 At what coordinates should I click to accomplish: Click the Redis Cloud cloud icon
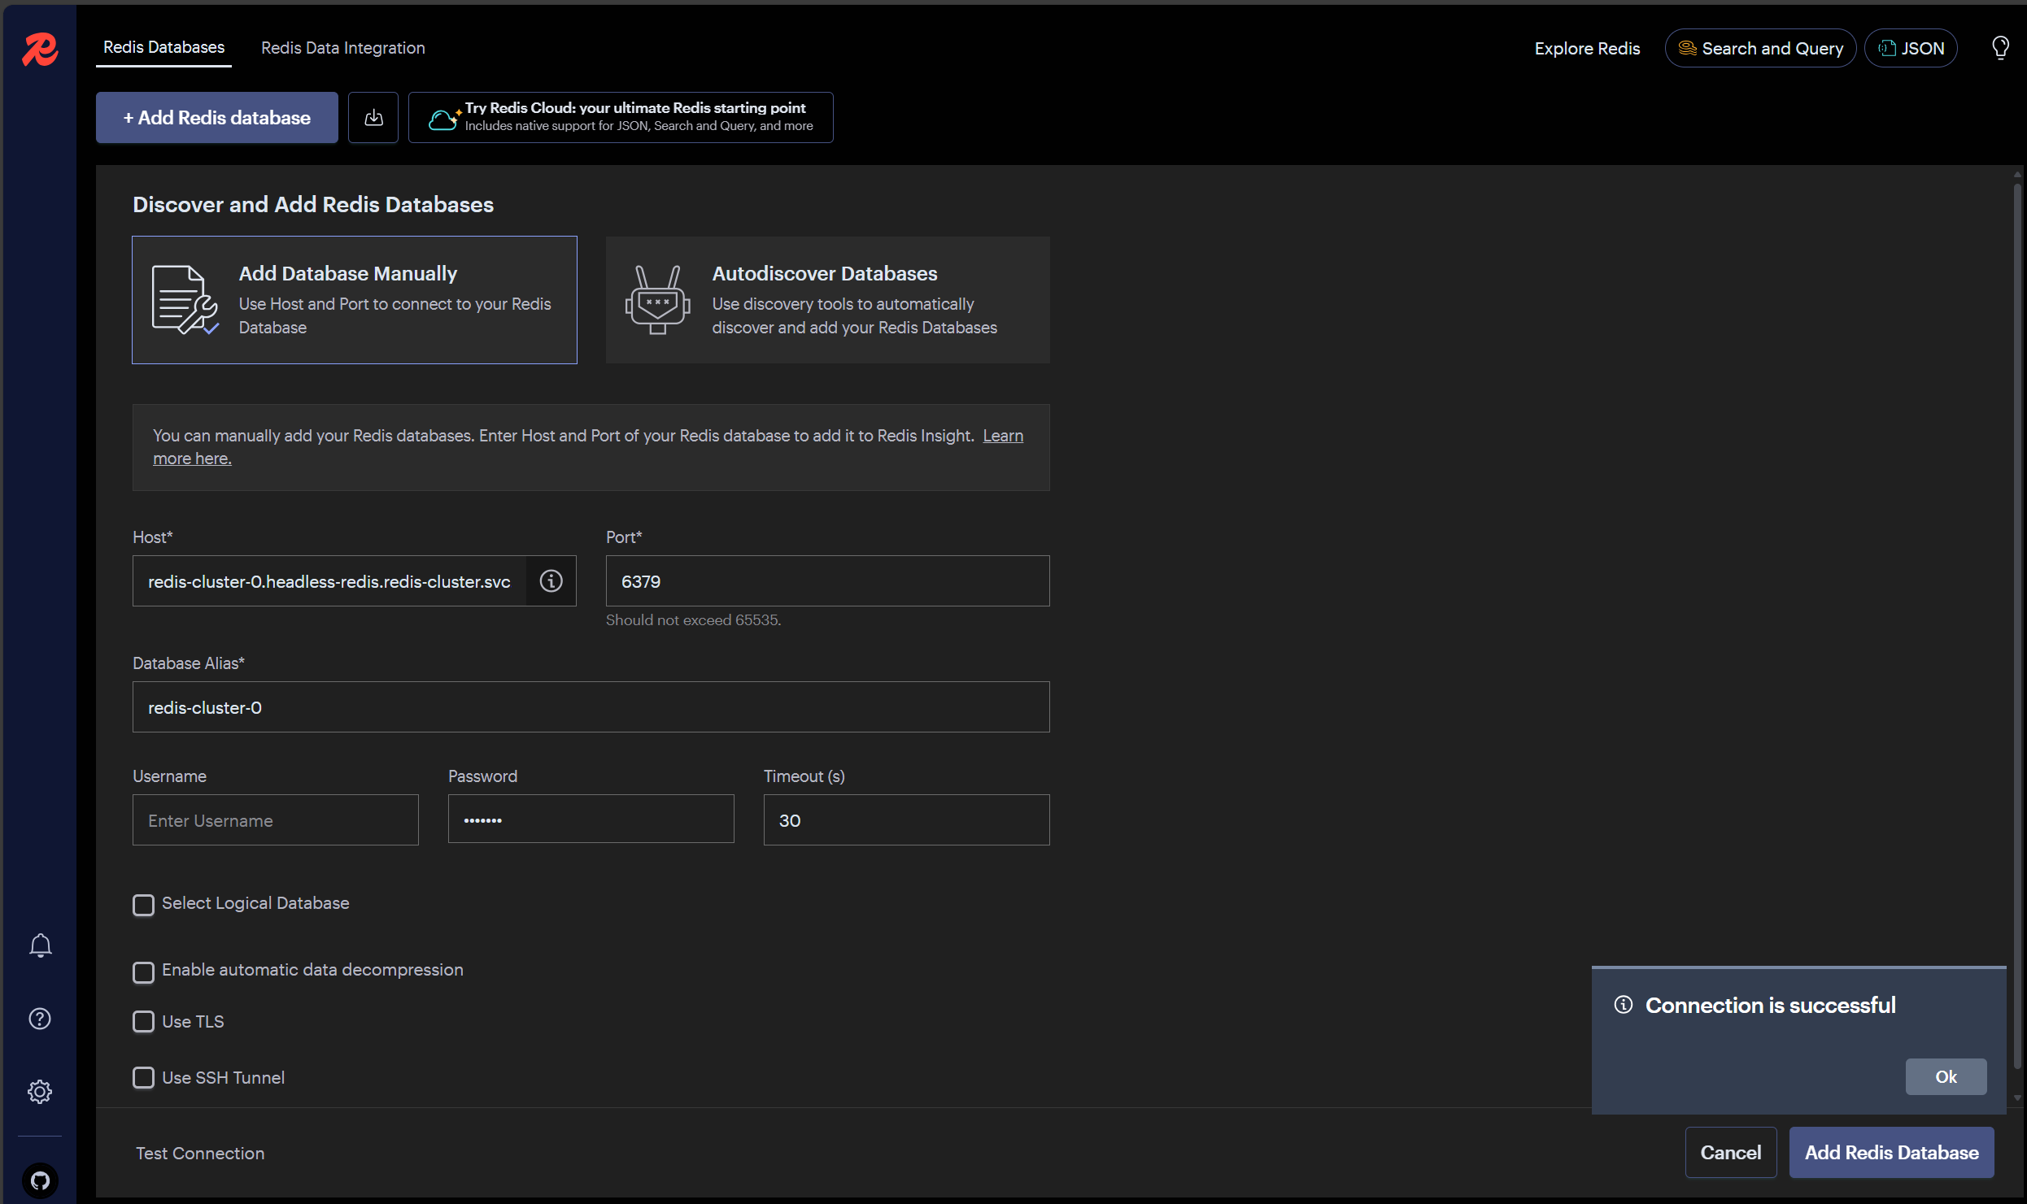point(444,119)
